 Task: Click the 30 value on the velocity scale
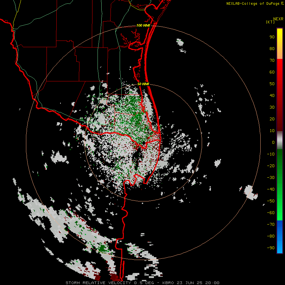click(272, 107)
